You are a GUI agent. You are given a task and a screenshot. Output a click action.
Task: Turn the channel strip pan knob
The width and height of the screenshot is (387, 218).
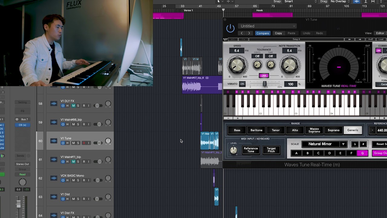point(22,182)
